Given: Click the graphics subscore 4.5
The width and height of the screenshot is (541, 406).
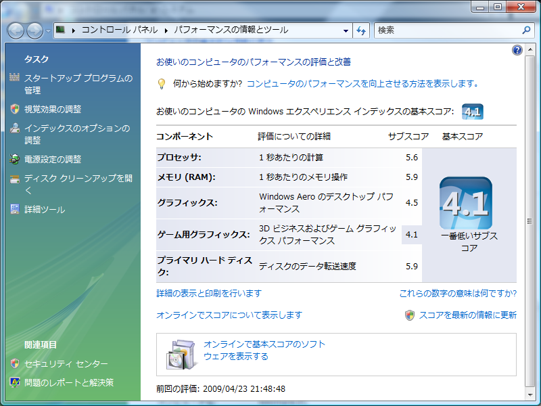Looking at the screenshot, I should coord(412,202).
